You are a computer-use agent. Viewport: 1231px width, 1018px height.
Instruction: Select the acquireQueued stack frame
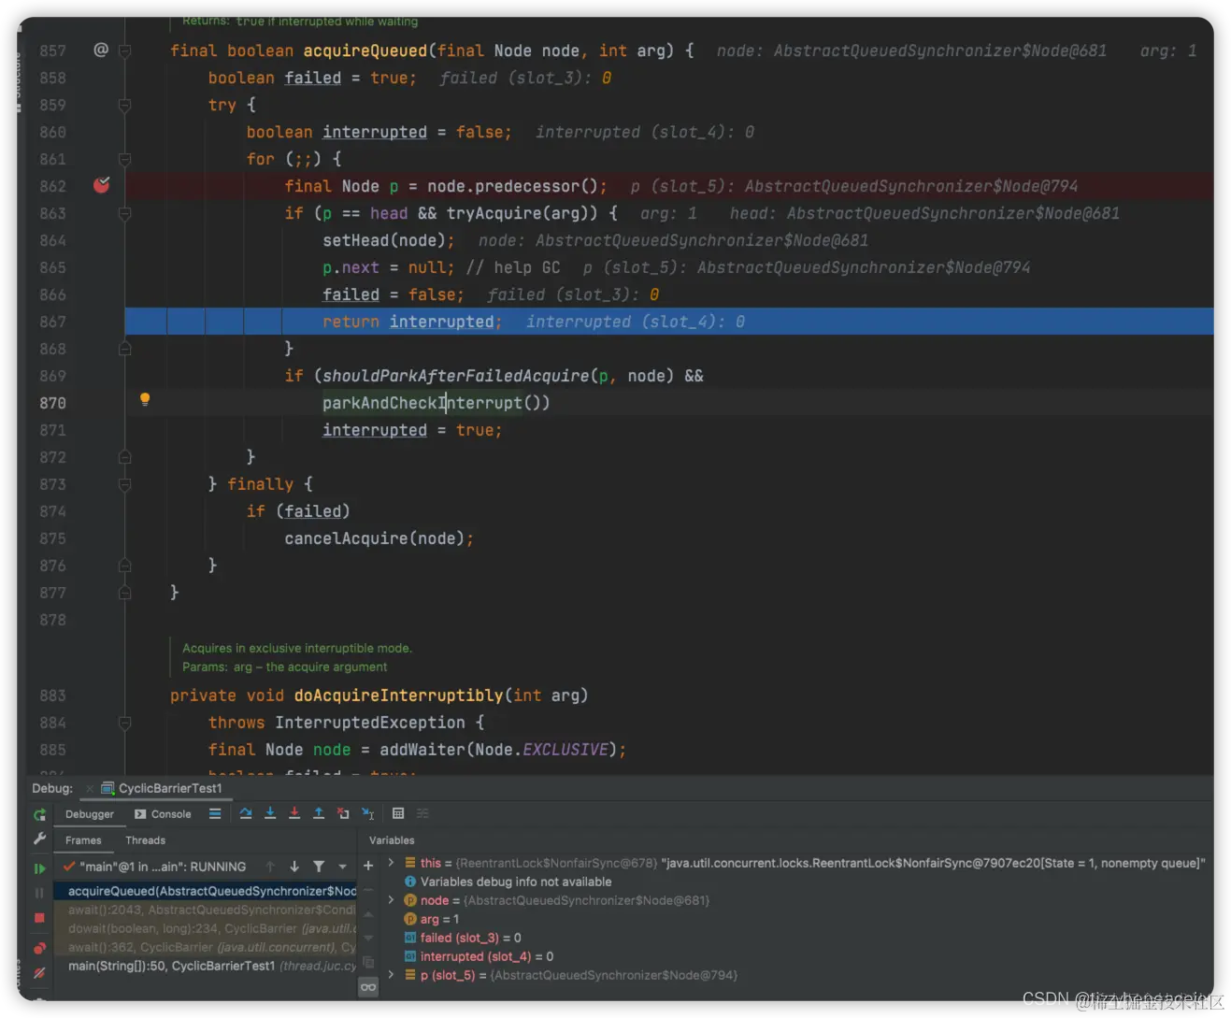(206, 891)
